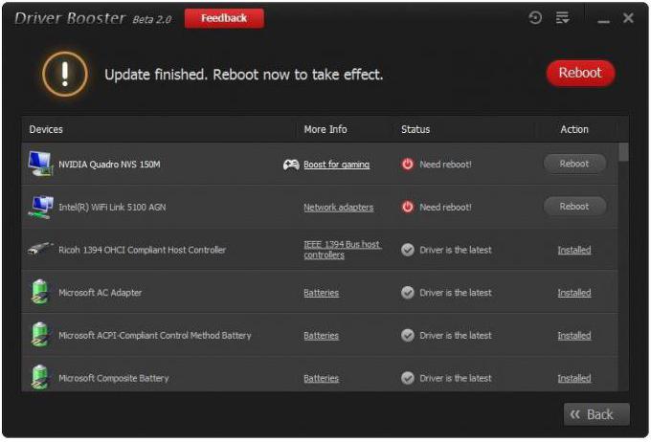The image size is (651, 442).
Task: Click the history restore icon in title bar
Action: pyautogui.click(x=535, y=18)
